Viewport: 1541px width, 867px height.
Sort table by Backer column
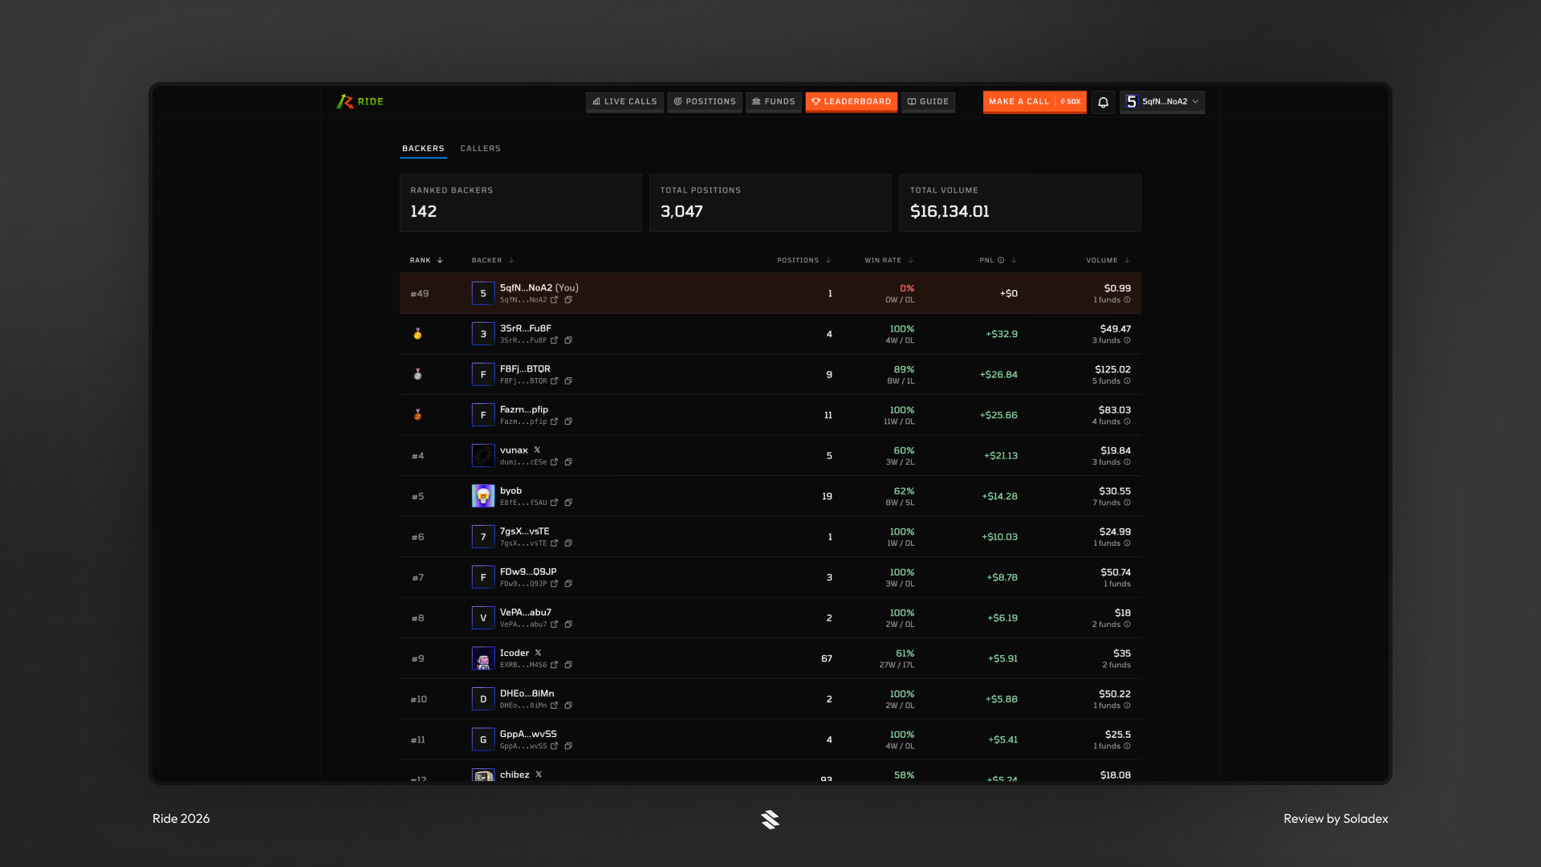pos(493,260)
